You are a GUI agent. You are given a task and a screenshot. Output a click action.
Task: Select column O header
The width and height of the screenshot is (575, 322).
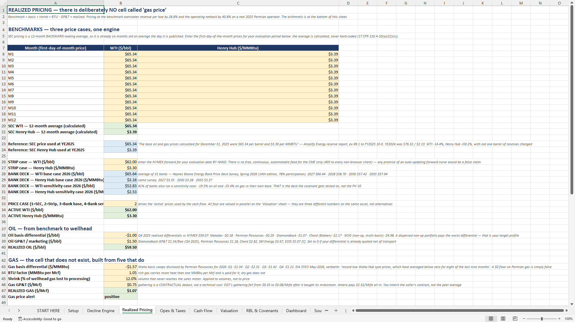(559, 3)
